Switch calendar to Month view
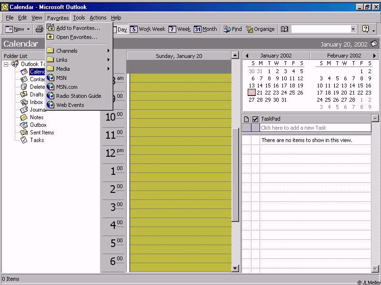The width and height of the screenshot is (381, 285). pos(205,29)
